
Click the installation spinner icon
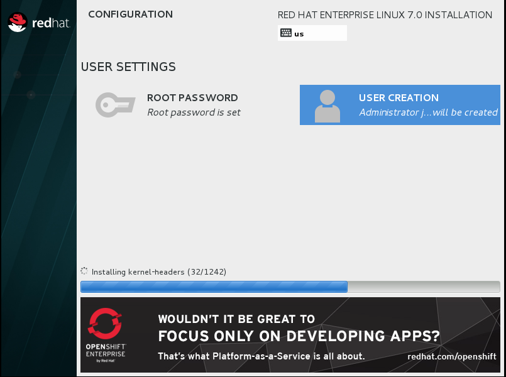(x=84, y=271)
